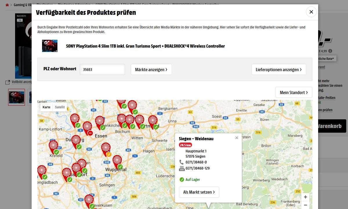Screen dimensions: 348x209
Task: Set Siegen as store via Als Markt setzen
Action: click(x=199, y=192)
